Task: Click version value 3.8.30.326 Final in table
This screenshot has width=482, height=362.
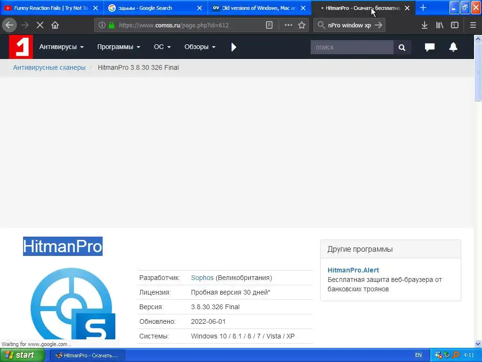Action: (x=215, y=307)
